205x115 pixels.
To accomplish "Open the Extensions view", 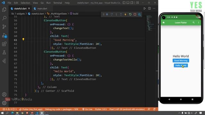I will click(x=4, y=44).
